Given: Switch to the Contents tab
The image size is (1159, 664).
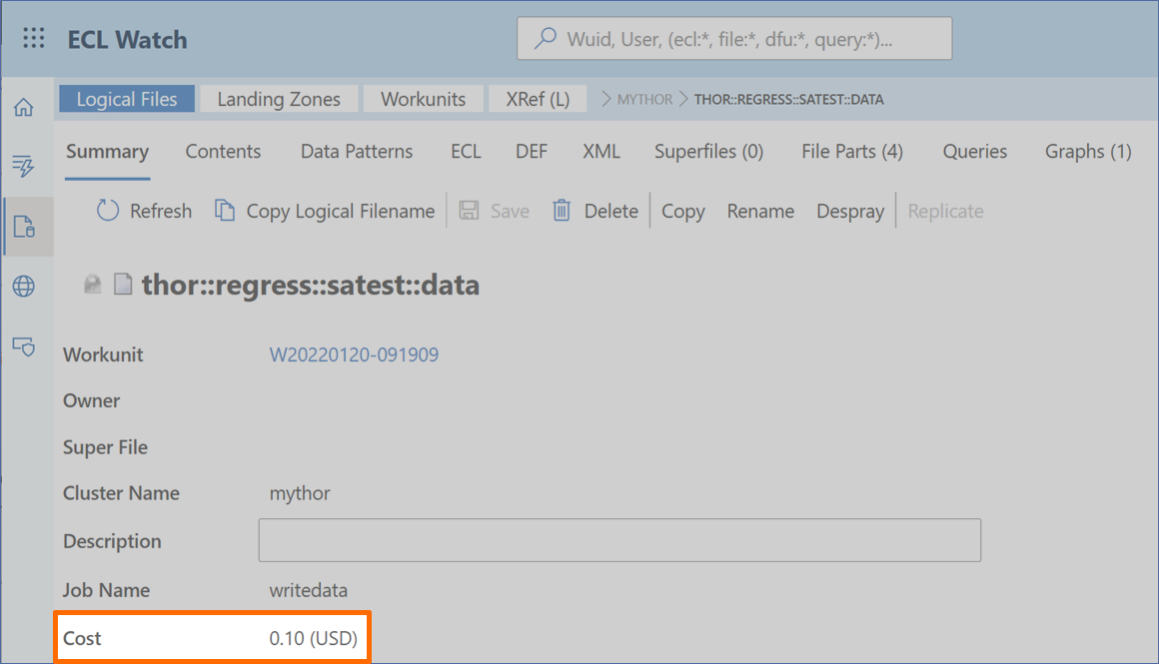Looking at the screenshot, I should 223,152.
